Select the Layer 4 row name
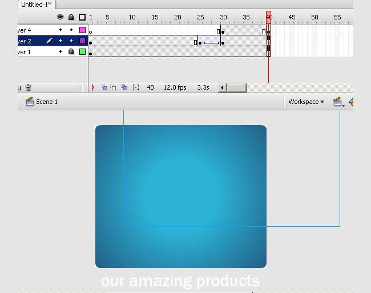Image resolution: width=371 pixels, height=293 pixels. 24,30
